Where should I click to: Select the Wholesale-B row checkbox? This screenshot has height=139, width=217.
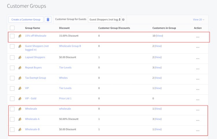(12, 130)
